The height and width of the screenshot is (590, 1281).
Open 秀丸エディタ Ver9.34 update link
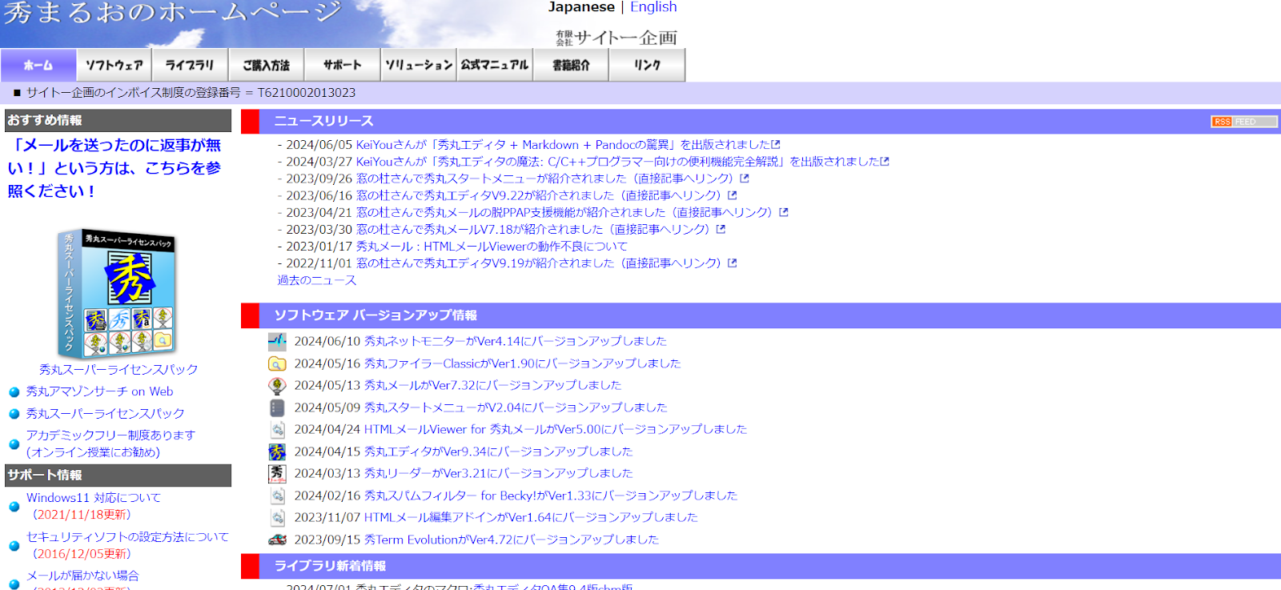tap(499, 452)
